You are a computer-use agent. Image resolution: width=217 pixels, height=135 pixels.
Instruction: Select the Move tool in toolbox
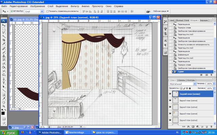pyautogui.click(x=4, y=25)
